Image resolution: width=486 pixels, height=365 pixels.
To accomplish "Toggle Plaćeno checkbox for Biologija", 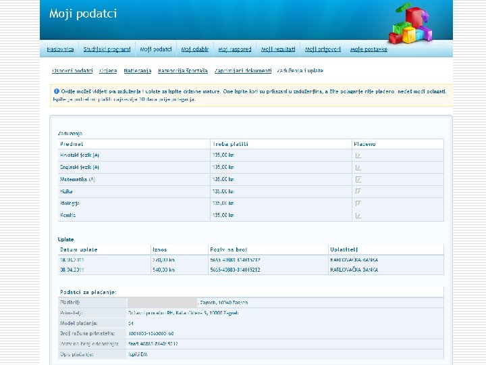I will pyautogui.click(x=358, y=203).
